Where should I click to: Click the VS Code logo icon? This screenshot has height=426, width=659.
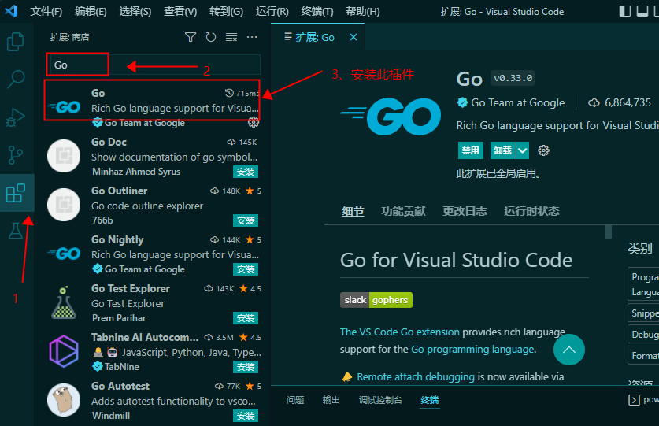[x=11, y=11]
